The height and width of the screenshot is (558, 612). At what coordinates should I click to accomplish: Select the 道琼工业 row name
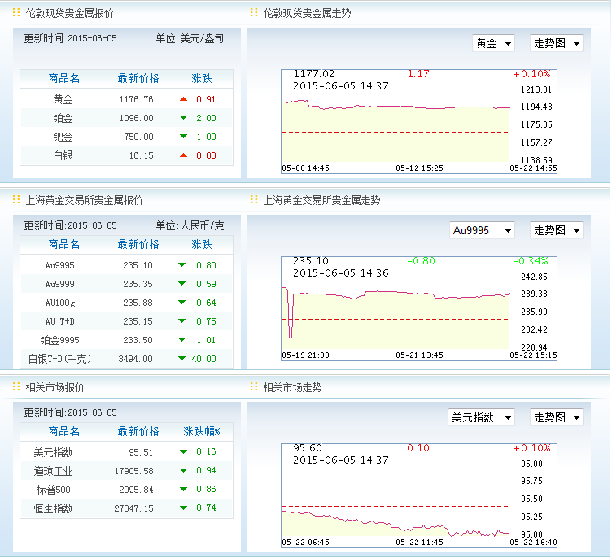53,470
